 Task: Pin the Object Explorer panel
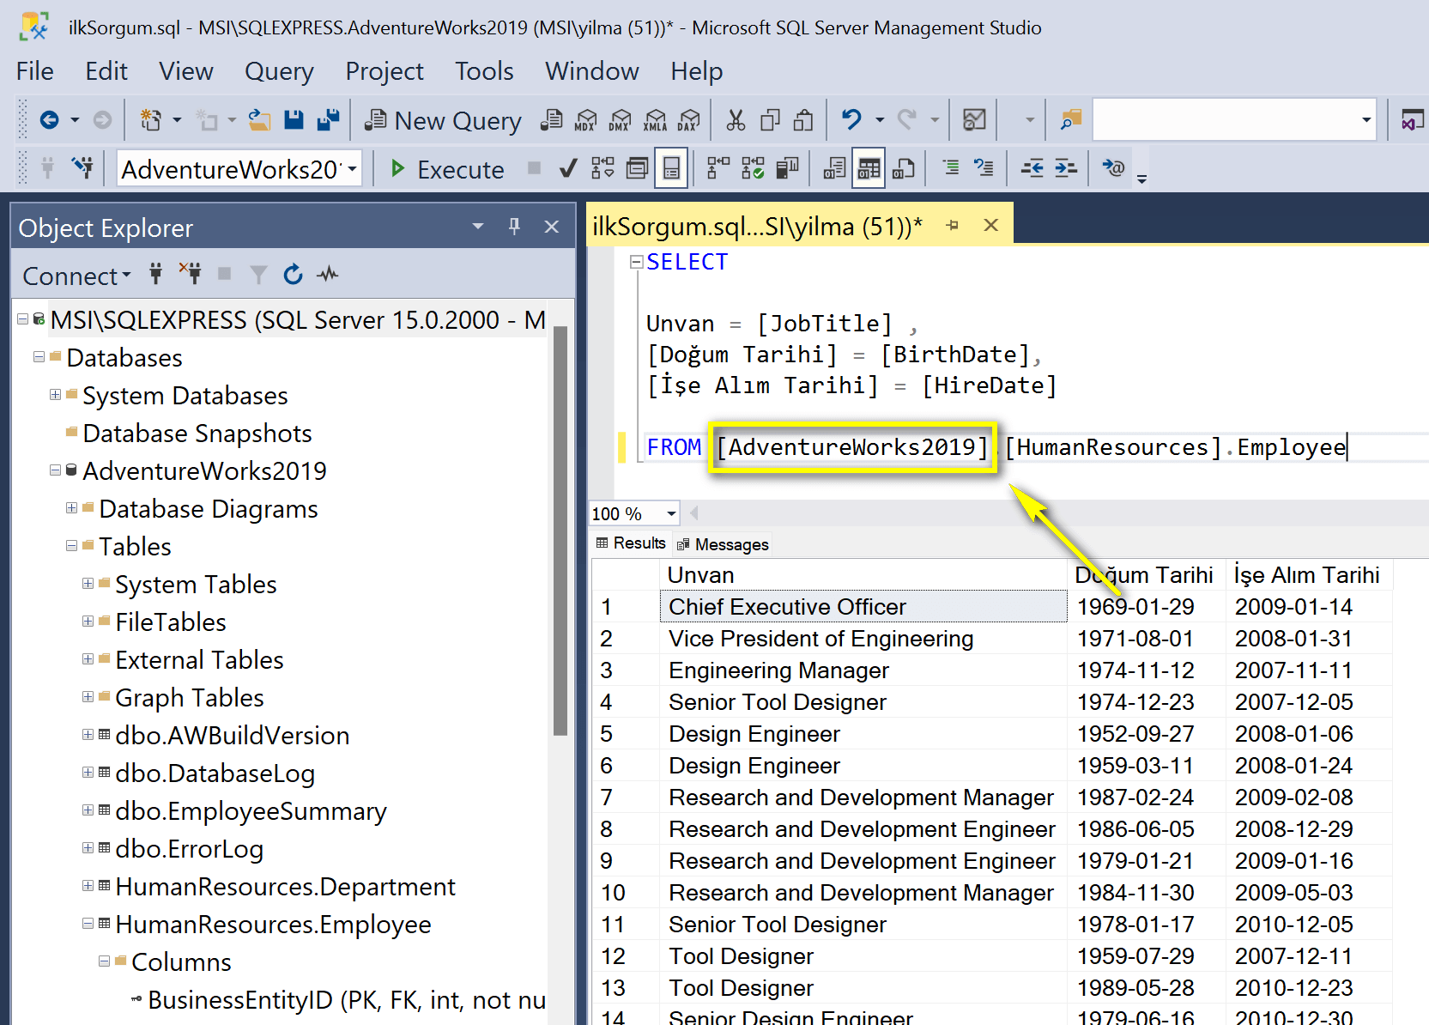[x=514, y=227]
